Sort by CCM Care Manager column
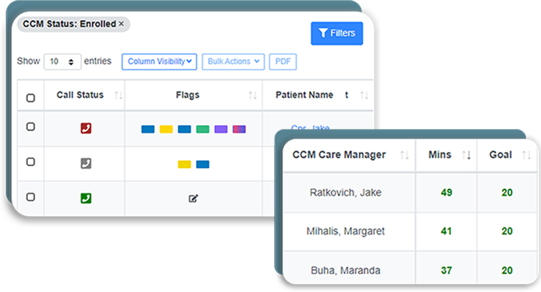The width and height of the screenshot is (541, 292). tap(404, 155)
